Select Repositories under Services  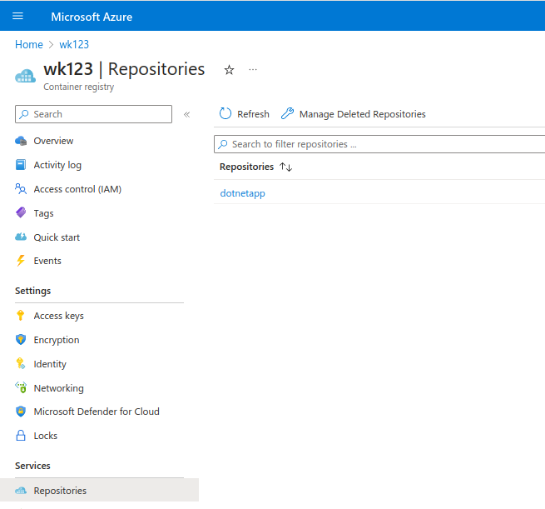(x=99, y=490)
